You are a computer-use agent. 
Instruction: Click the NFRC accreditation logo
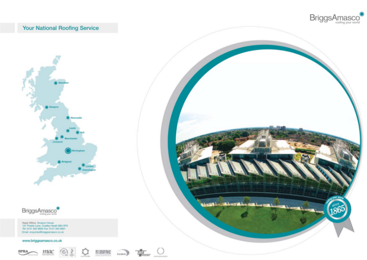click(103, 253)
